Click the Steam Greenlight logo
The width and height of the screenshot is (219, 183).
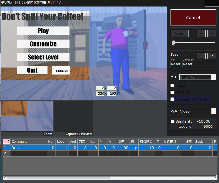tap(61, 70)
